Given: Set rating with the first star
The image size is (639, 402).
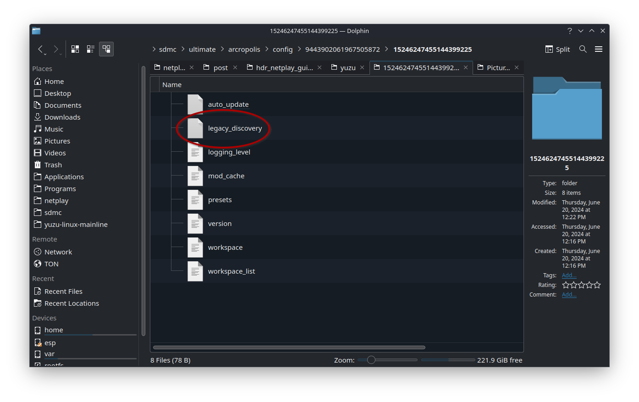Looking at the screenshot, I should 566,285.
